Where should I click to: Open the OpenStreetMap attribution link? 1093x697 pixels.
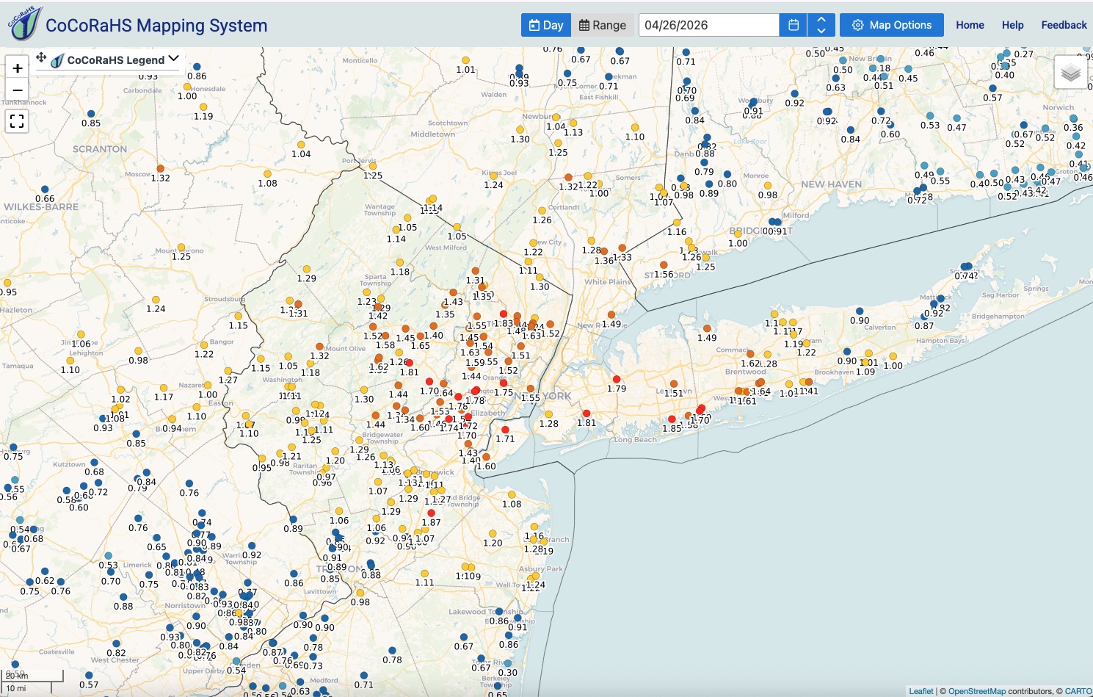[976, 691]
